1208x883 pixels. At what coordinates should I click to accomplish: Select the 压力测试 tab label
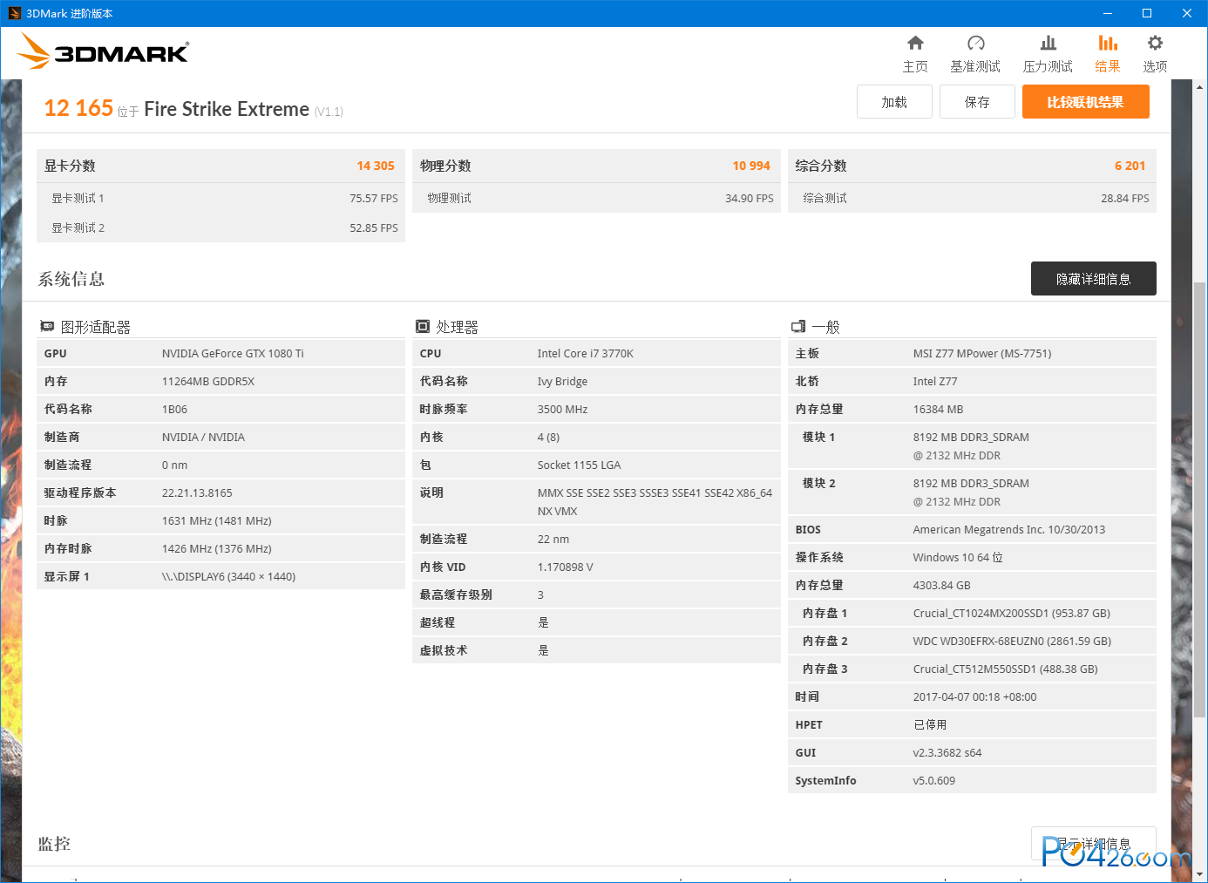(1048, 66)
